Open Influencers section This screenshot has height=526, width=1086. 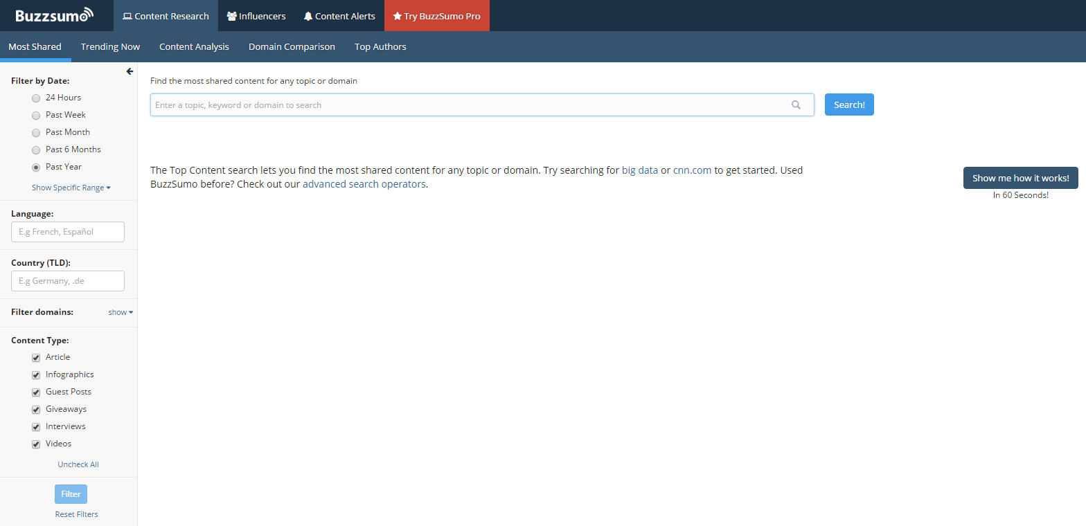pyautogui.click(x=256, y=16)
